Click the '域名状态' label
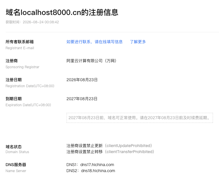This screenshot has width=219, height=179. tap(13, 147)
